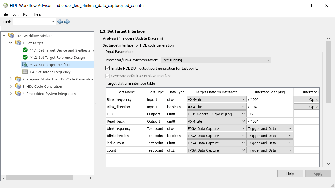Click Options button for Blink_frequency row

tap(307, 99)
